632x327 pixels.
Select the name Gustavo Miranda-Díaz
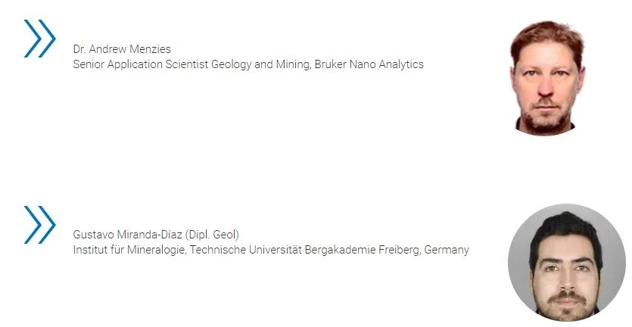(x=128, y=234)
